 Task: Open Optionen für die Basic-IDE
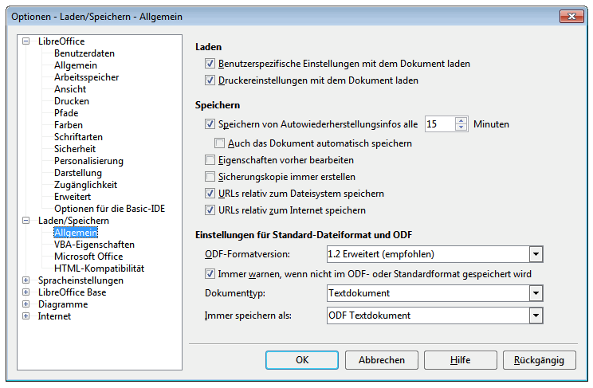110,209
